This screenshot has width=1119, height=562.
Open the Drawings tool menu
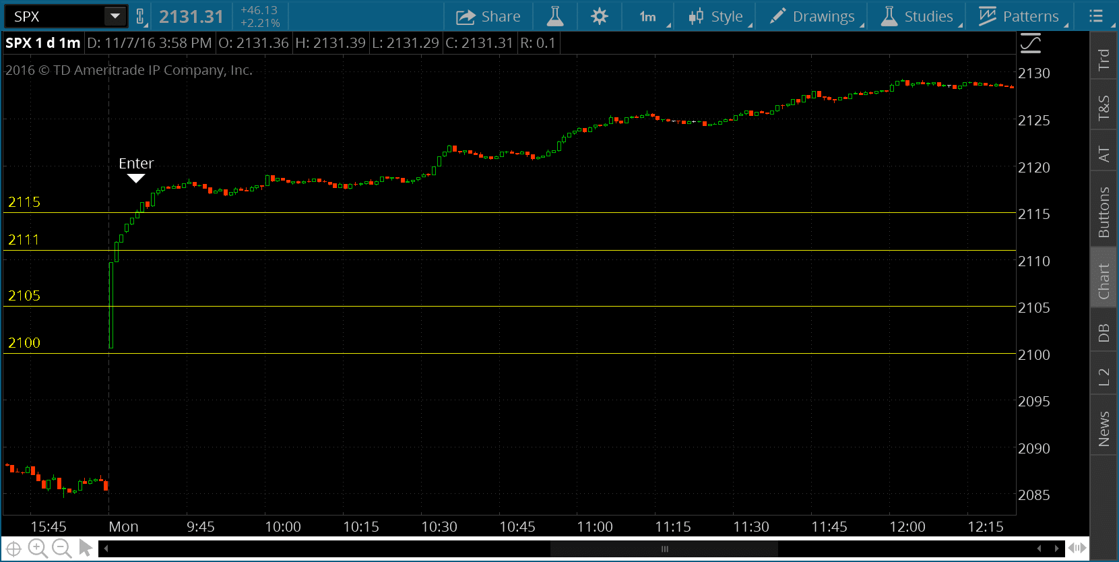812,16
